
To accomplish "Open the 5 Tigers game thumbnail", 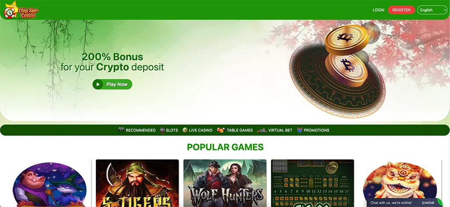I will click(x=137, y=183).
